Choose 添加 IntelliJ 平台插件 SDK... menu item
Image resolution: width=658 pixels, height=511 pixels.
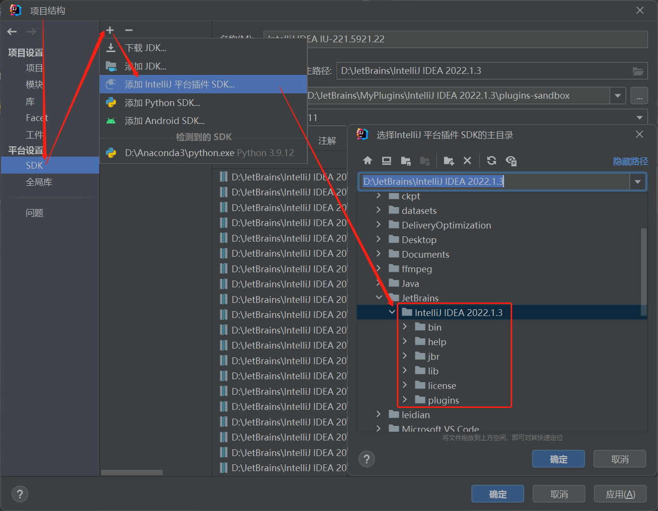(203, 84)
